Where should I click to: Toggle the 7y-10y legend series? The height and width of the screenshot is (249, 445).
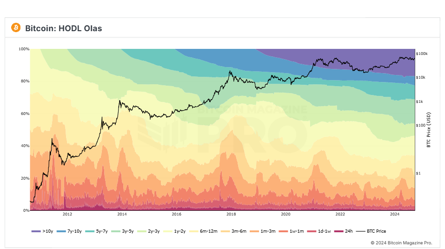click(x=69, y=231)
